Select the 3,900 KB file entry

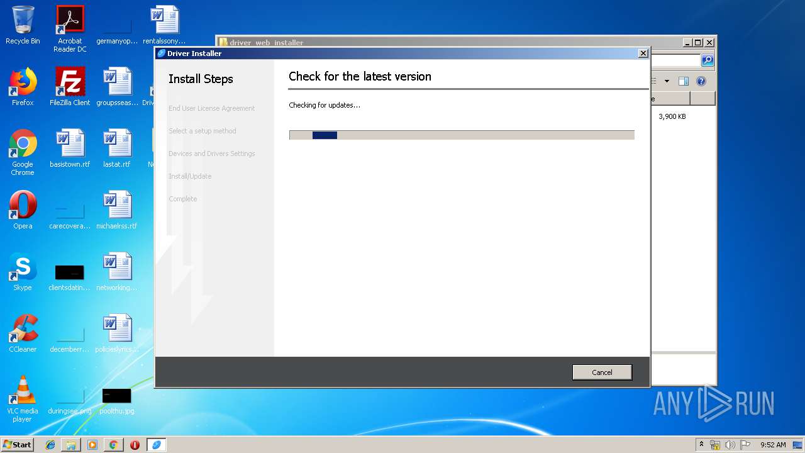(672, 116)
